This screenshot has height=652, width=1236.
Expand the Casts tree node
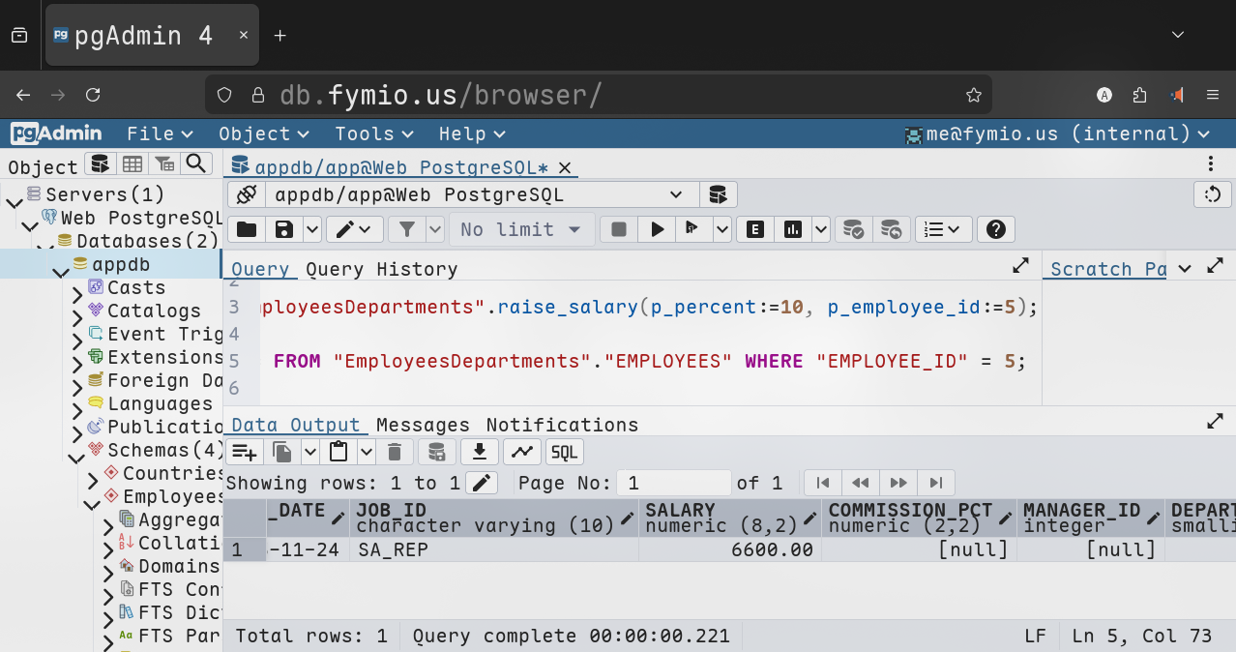click(77, 288)
